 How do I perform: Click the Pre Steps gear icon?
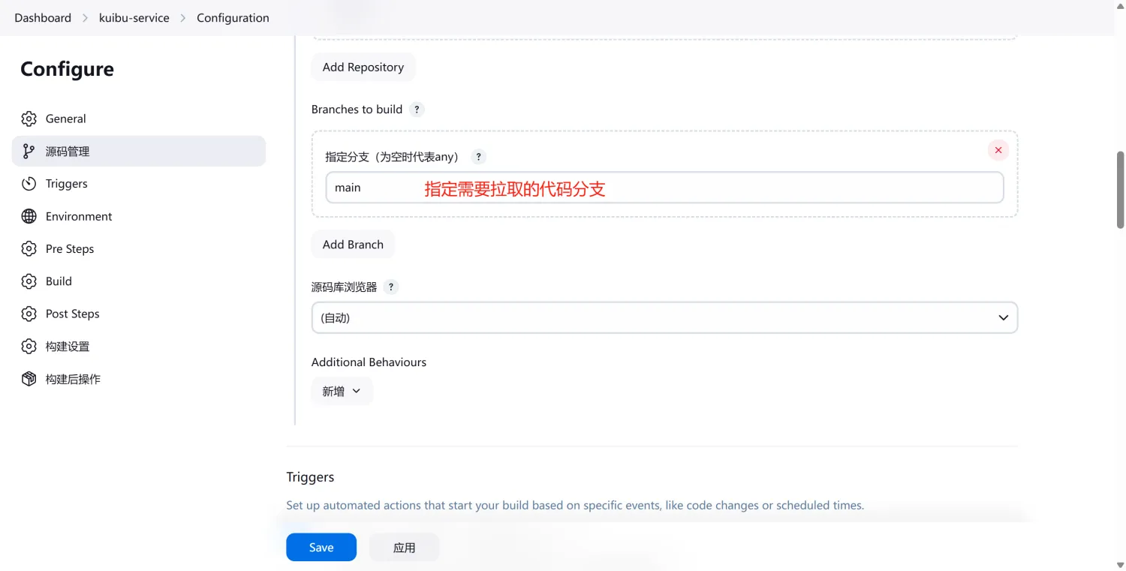29,249
